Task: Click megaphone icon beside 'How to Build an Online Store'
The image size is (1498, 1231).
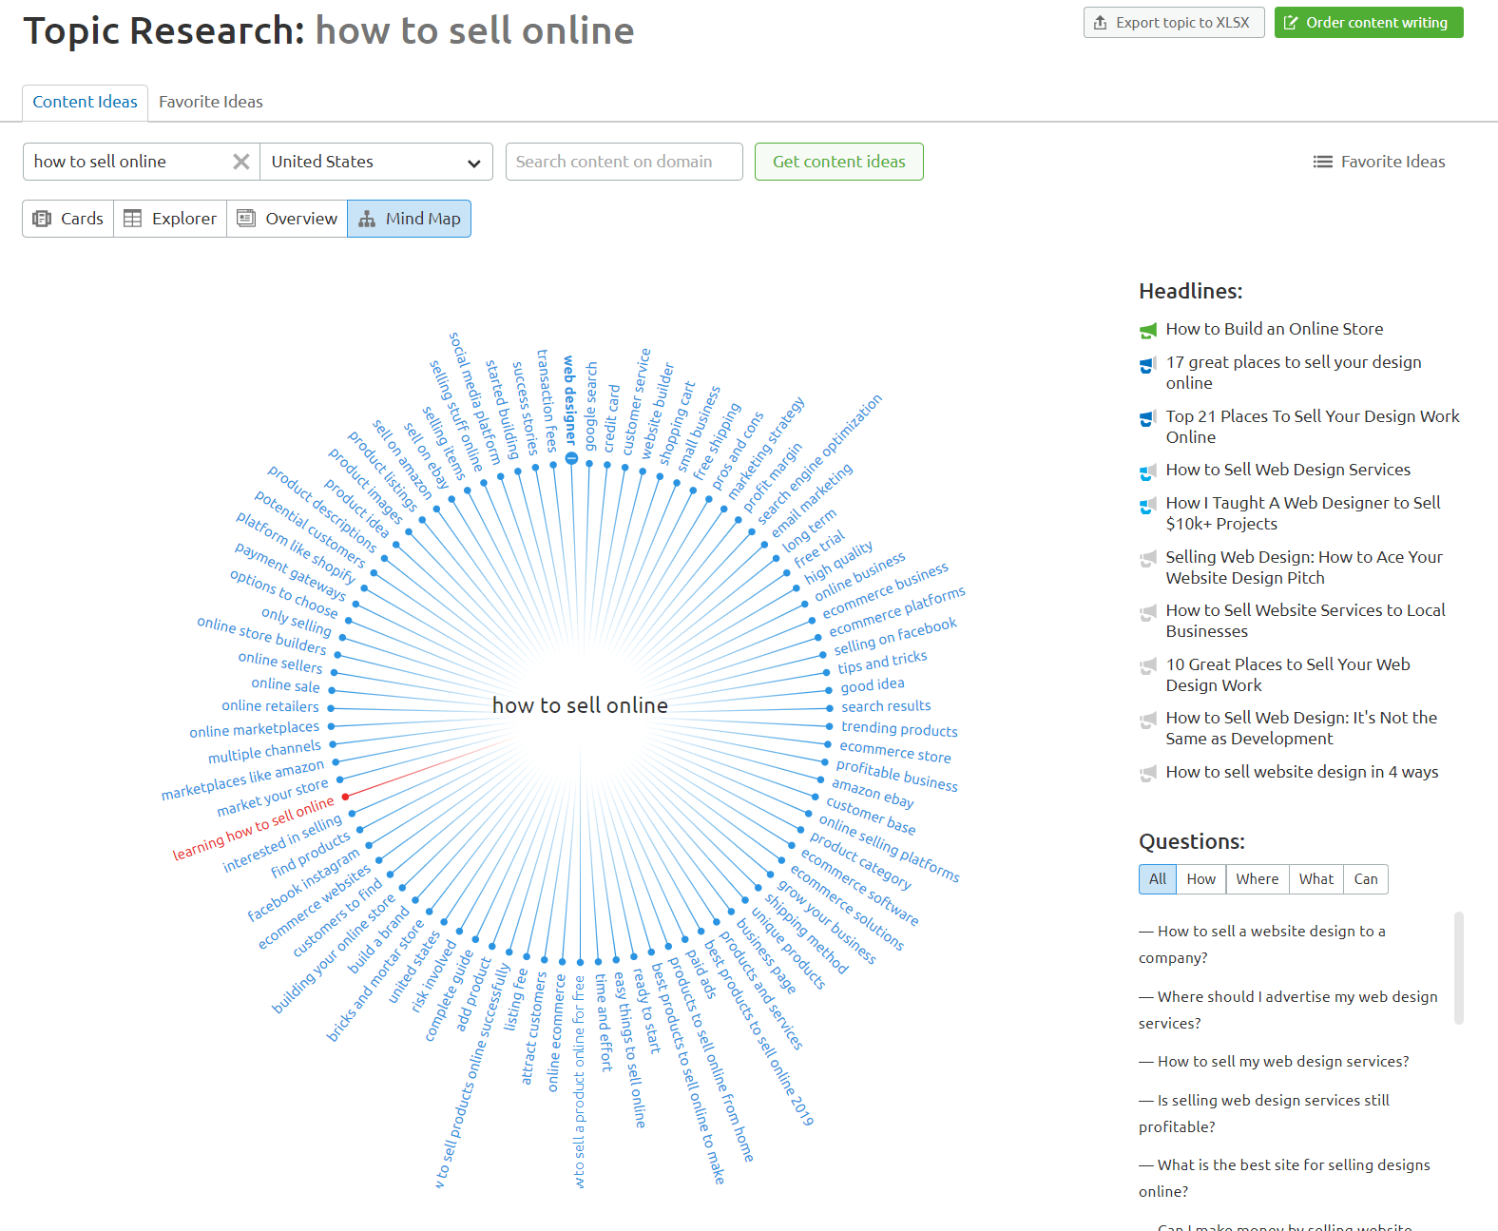Action: [x=1148, y=330]
